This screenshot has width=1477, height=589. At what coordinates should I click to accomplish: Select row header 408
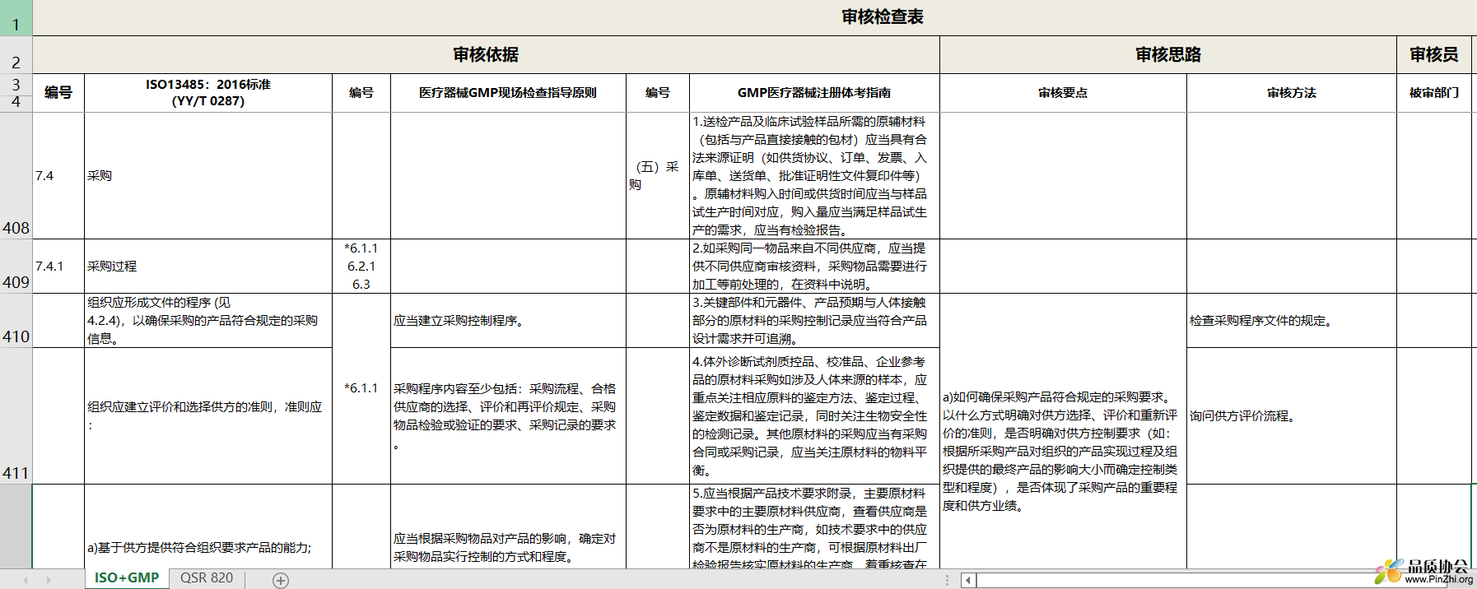pyautogui.click(x=16, y=176)
